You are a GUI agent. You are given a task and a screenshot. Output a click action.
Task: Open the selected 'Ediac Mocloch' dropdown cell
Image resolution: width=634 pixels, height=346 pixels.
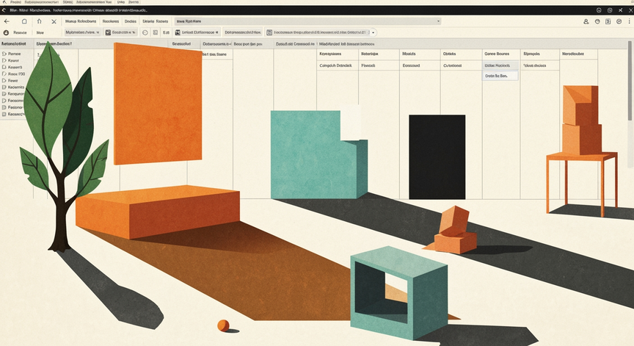(x=500, y=65)
